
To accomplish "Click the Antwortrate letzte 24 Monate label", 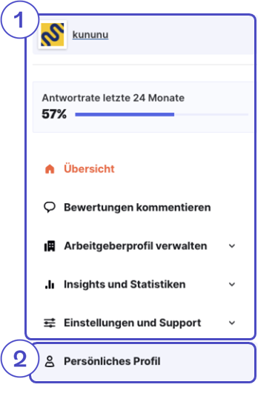I will (x=113, y=98).
